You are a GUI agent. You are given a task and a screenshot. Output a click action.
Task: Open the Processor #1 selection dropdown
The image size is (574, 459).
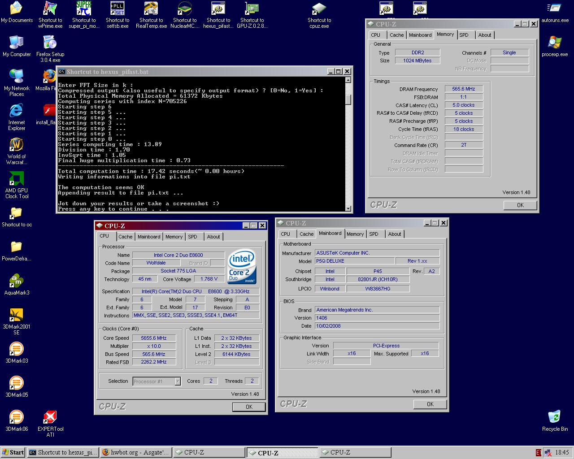[157, 381]
